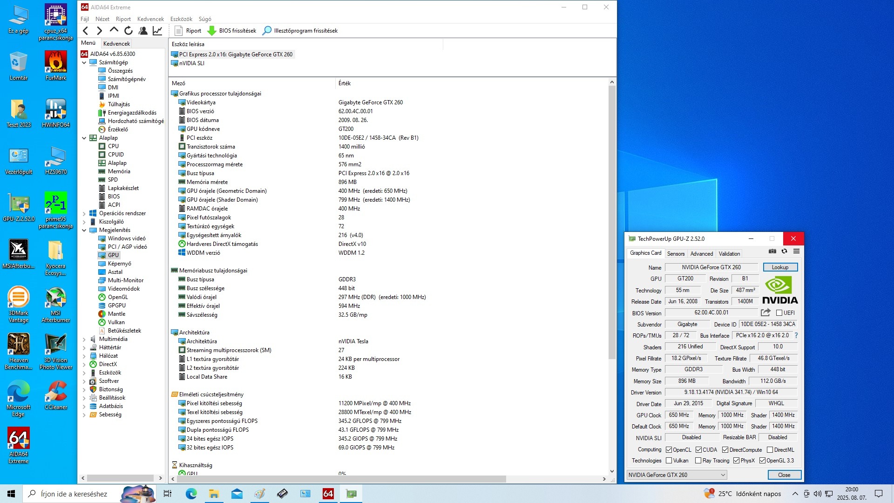The image size is (894, 503).
Task: Click the Close button in GPU-Z
Action: (784, 475)
